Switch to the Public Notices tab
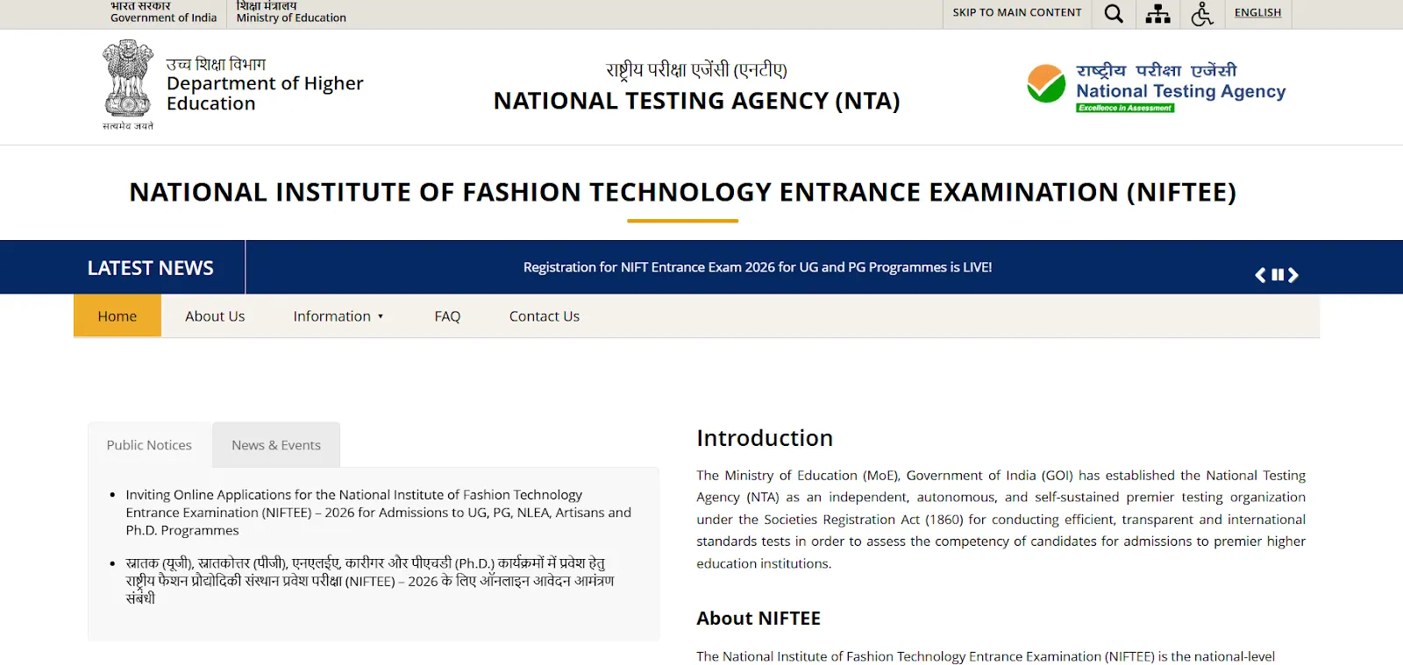 pyautogui.click(x=149, y=445)
